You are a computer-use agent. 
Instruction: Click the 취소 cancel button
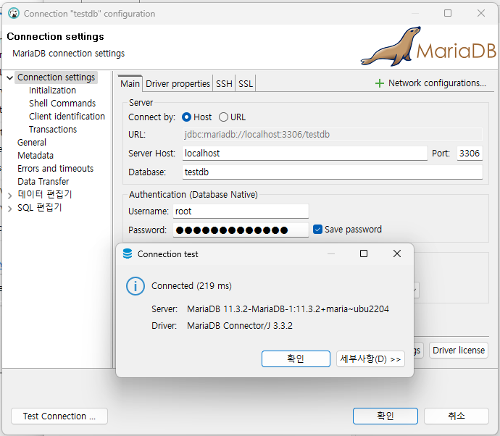457,416
